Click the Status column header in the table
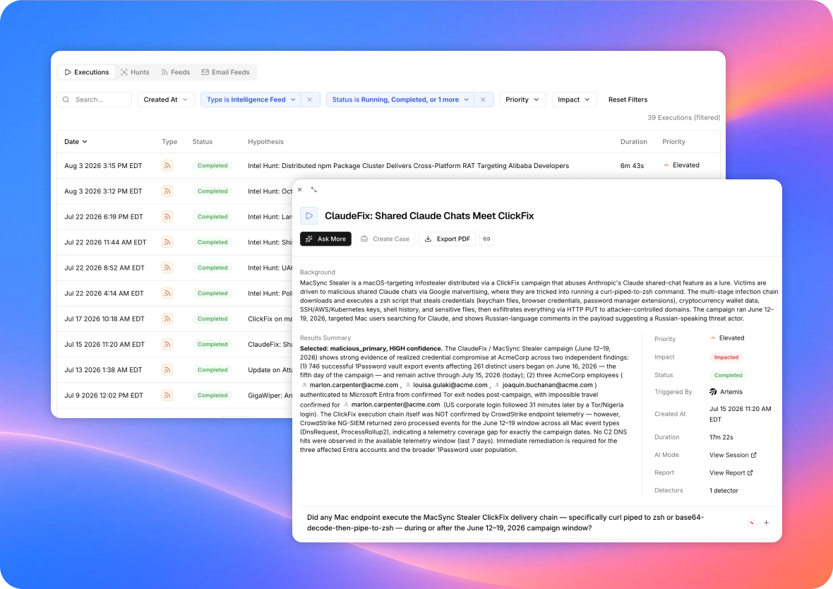 [203, 141]
